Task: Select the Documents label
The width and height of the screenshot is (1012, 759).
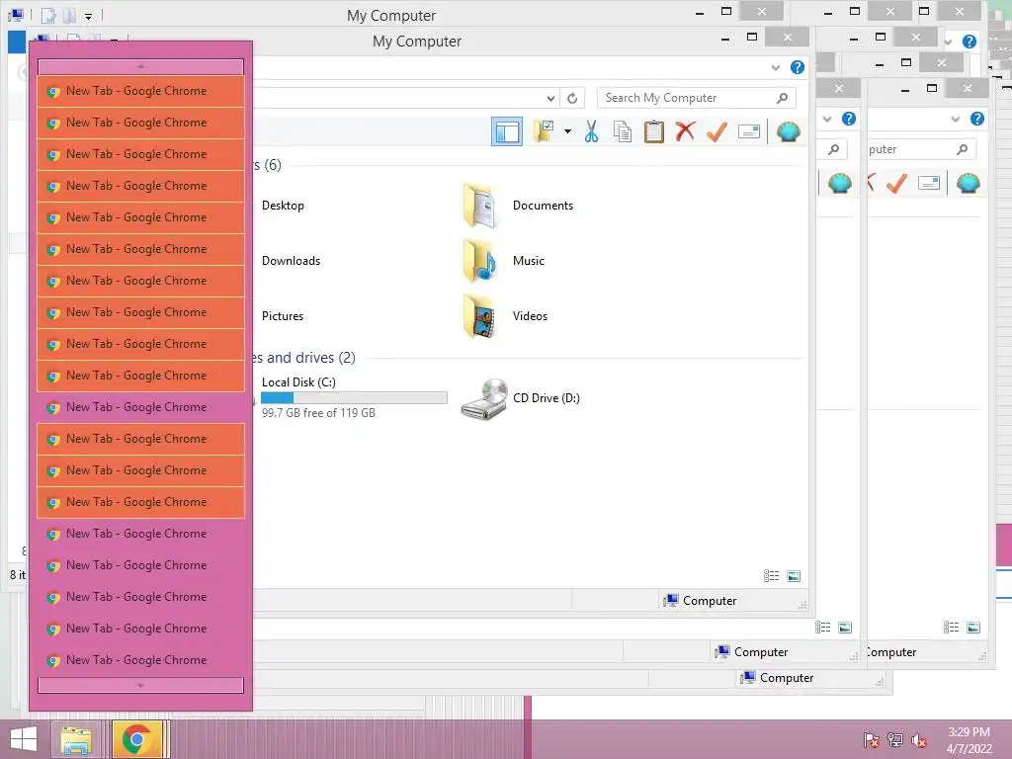Action: pyautogui.click(x=543, y=206)
